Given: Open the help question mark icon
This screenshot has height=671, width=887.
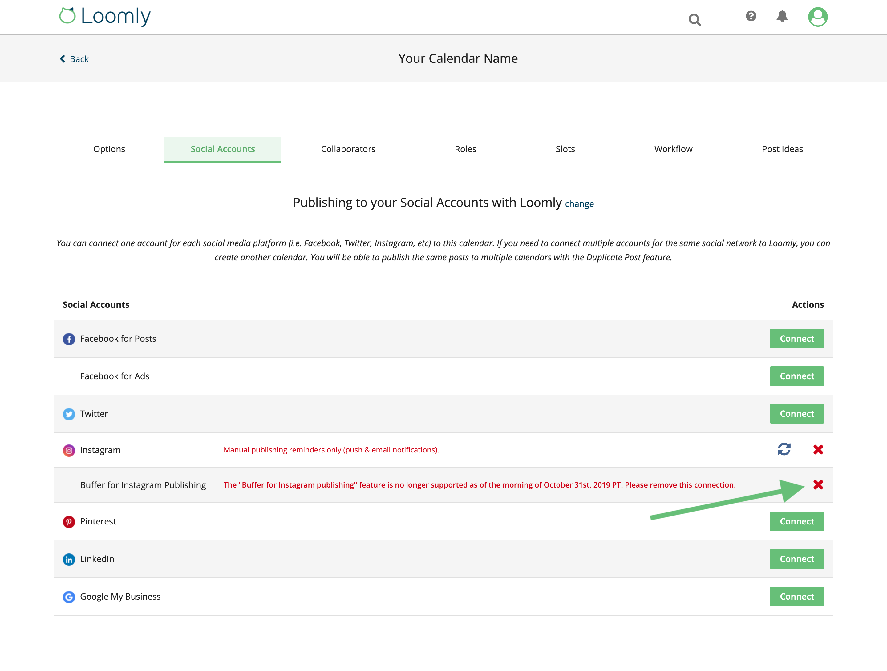Looking at the screenshot, I should coord(751,16).
